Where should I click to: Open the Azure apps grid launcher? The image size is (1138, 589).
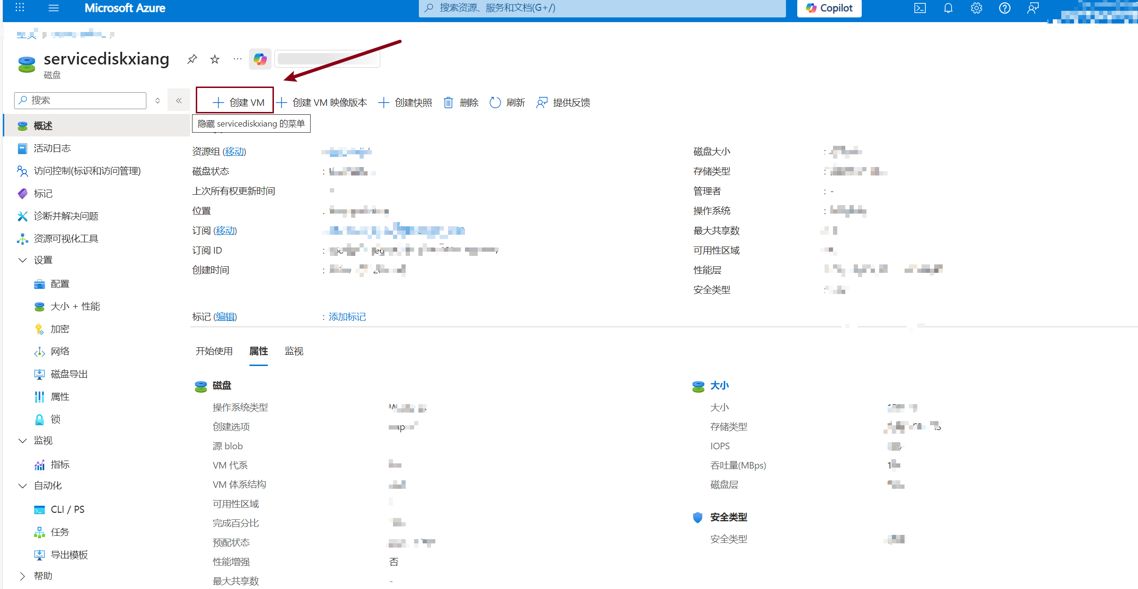tap(20, 8)
